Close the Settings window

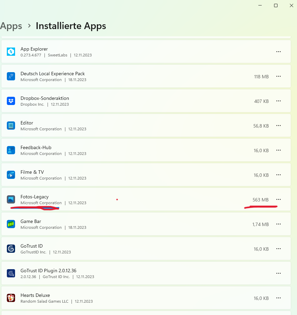tap(292, 5)
